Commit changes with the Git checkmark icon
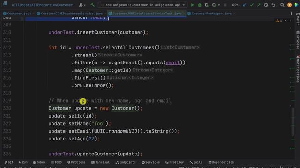 click(x=252, y=5)
